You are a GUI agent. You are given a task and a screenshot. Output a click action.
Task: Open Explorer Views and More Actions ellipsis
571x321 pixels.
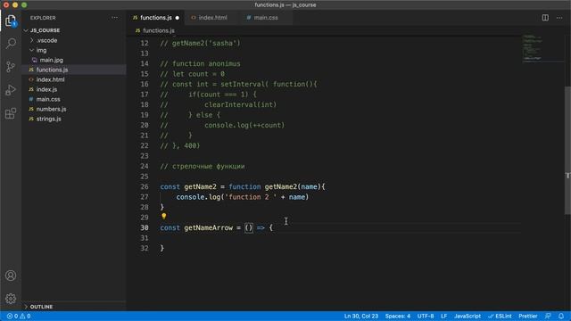pos(115,18)
